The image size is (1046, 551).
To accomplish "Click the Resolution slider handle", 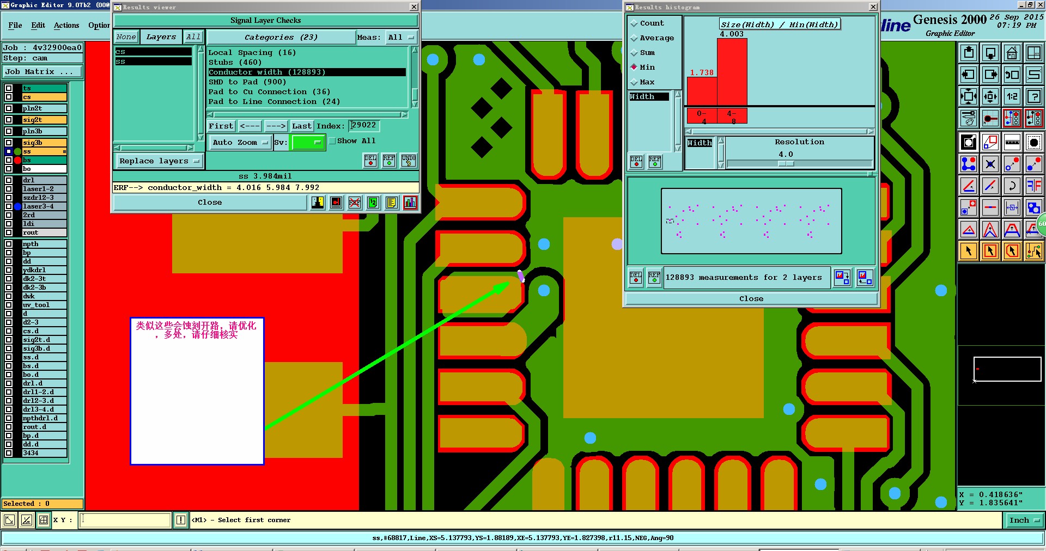I will tap(786, 163).
